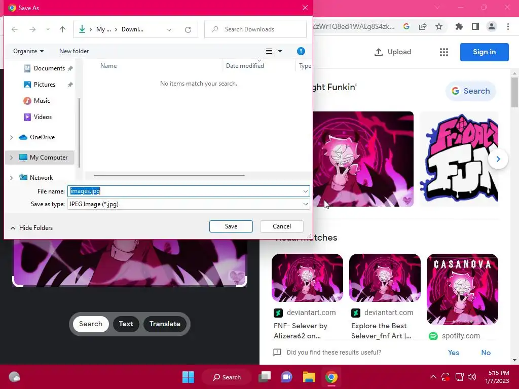This screenshot has width=519, height=389.
Task: Open Windows Start menu
Action: [189, 377]
